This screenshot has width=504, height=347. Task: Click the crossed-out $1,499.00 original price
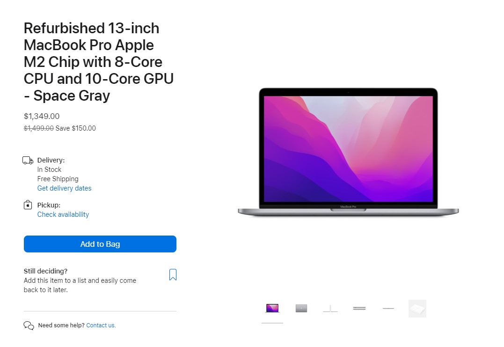tap(38, 128)
